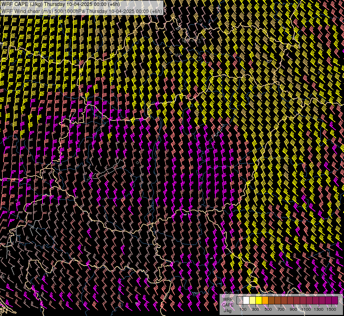Screen dimensions: 344x316
Task: Click the 1300 legend tick label
Action: coord(319,309)
